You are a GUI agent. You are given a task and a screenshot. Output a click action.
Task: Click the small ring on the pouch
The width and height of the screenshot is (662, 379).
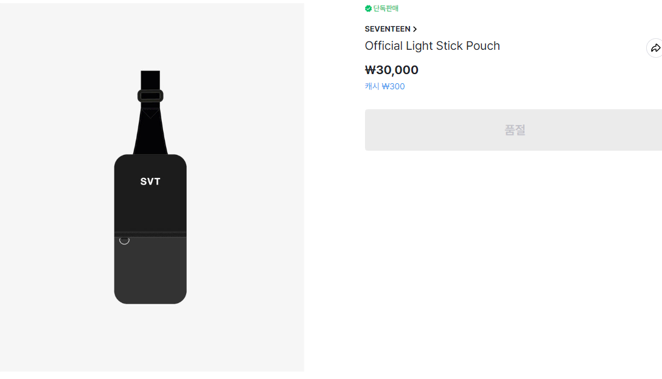[x=124, y=241]
